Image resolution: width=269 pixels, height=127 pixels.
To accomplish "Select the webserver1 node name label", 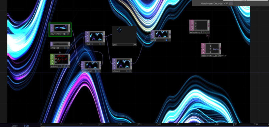I will [x=196, y=32].
